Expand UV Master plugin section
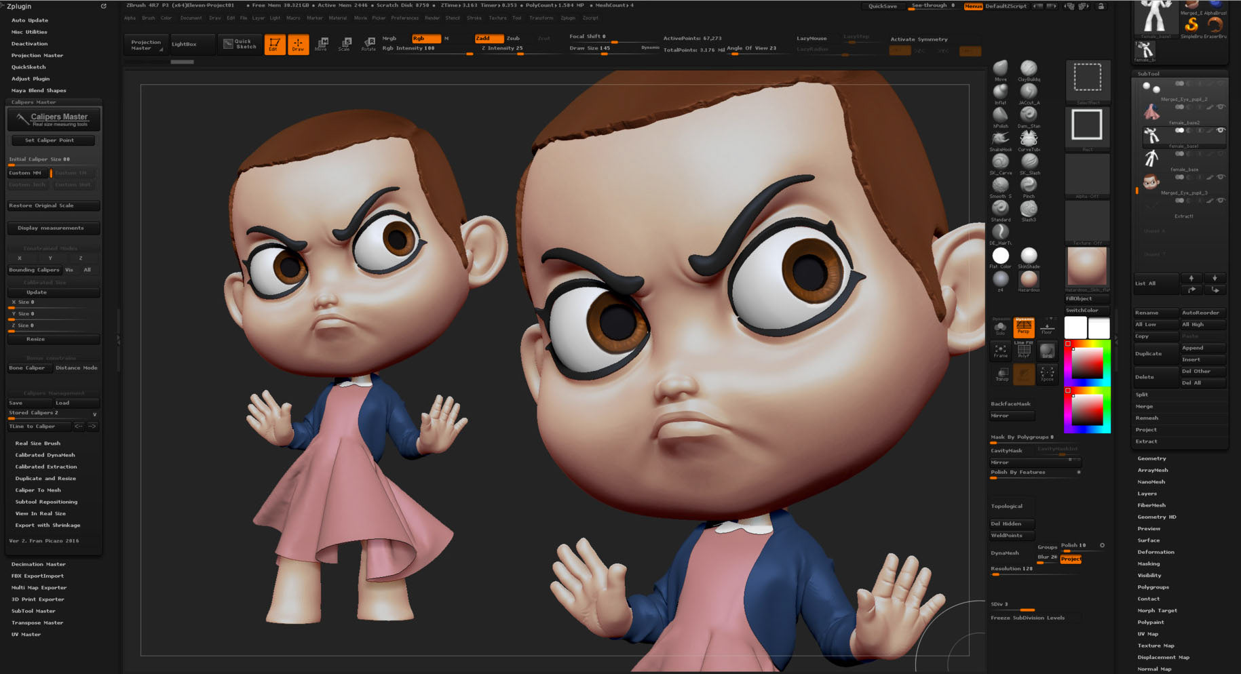The width and height of the screenshot is (1241, 674). click(x=26, y=635)
